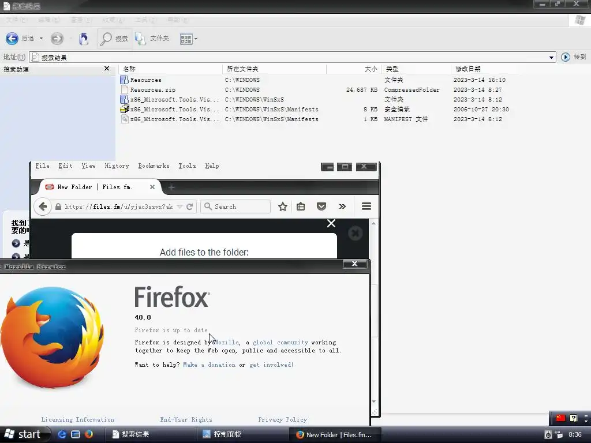Open Firefox Tools menu
Viewport: 591px width, 443px height.
click(x=187, y=166)
